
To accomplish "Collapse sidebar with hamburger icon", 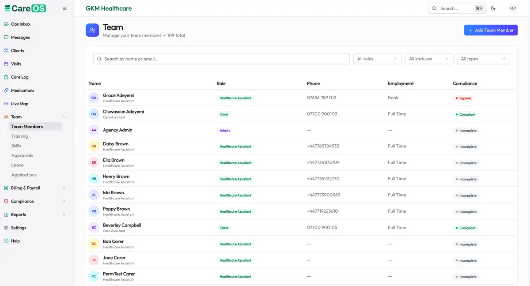I will click(x=64, y=8).
